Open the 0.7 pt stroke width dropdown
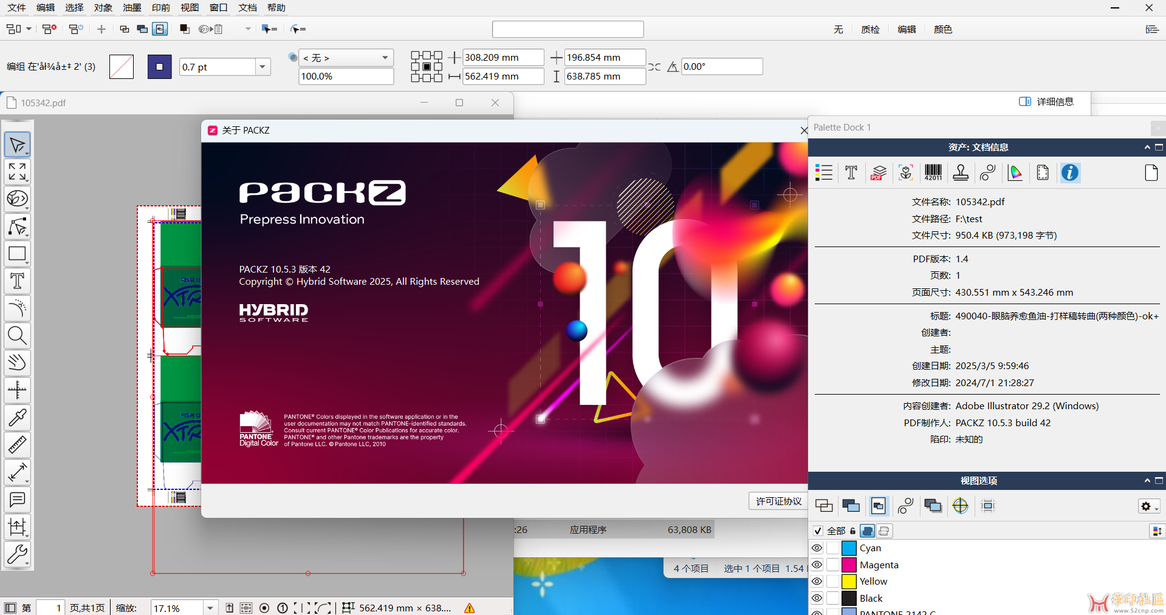Screen dimensions: 1166x615 pyautogui.click(x=262, y=67)
